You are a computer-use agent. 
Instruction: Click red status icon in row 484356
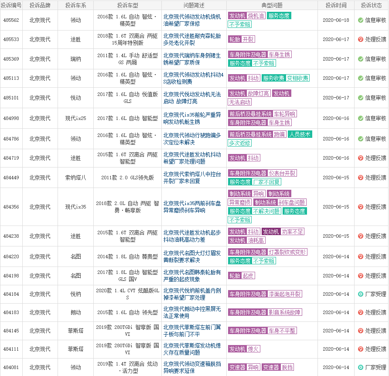(x=361, y=207)
